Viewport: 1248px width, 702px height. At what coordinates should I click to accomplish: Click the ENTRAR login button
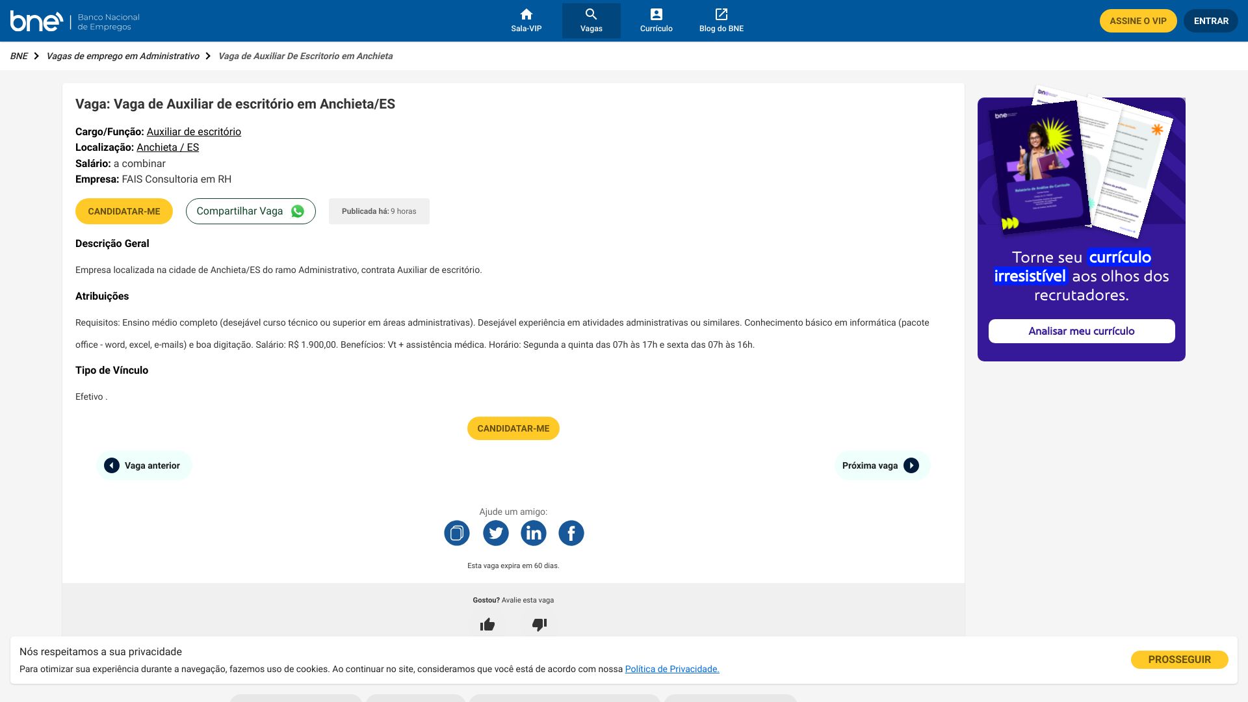tap(1211, 21)
